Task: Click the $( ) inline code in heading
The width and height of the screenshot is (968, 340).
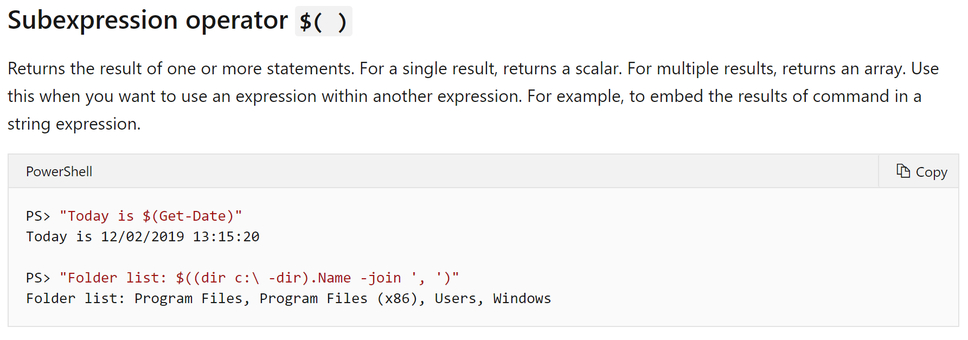Action: (323, 22)
